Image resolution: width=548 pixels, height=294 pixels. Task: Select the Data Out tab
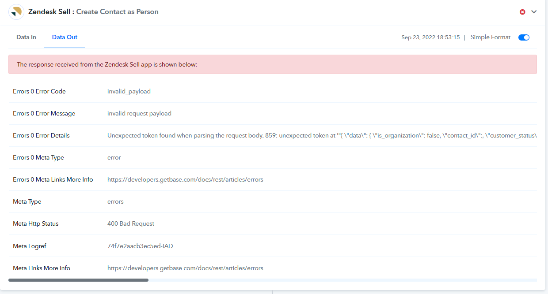[65, 37]
